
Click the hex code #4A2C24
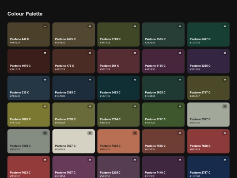point(60,69)
